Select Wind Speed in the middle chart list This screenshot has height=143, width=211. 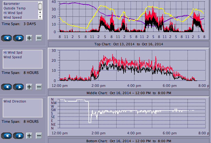[12, 57]
